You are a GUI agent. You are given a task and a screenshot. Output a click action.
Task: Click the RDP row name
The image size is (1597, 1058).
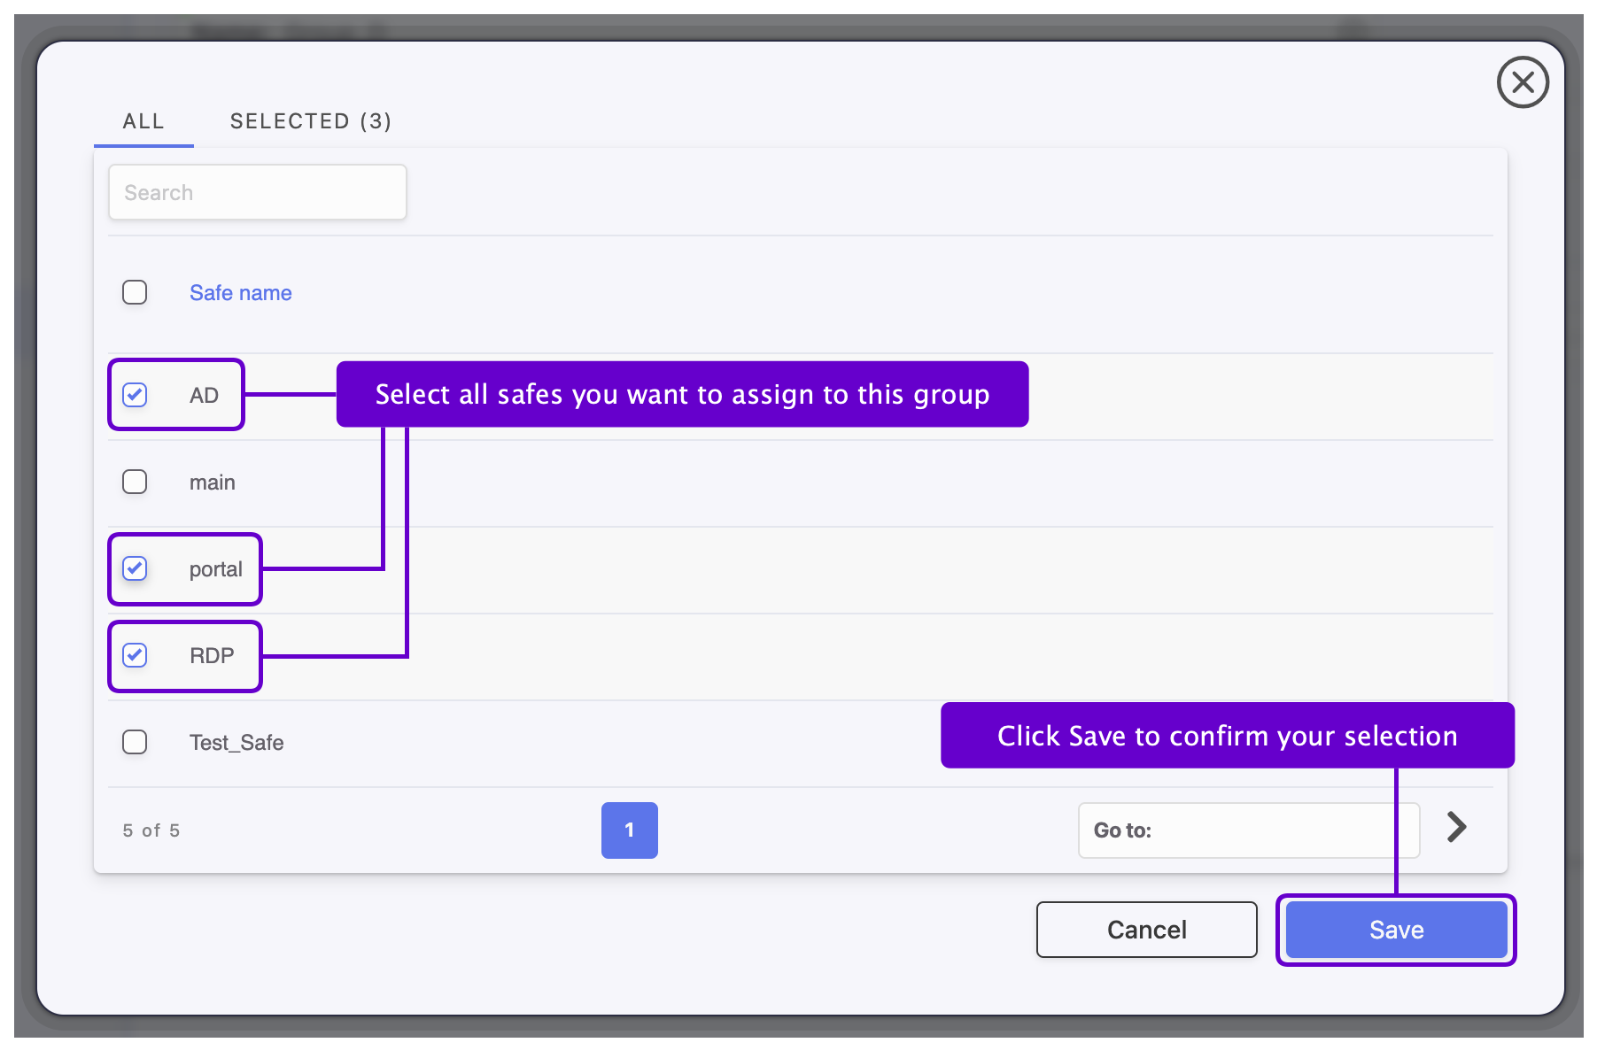[212, 656]
